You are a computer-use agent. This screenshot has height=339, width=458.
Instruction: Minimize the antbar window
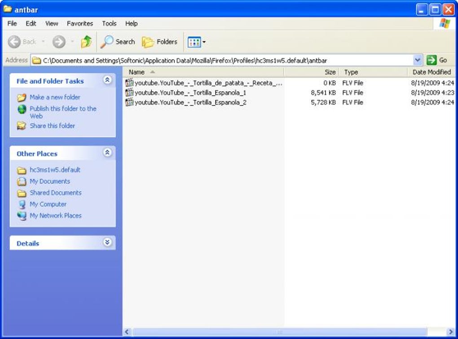[421, 9]
